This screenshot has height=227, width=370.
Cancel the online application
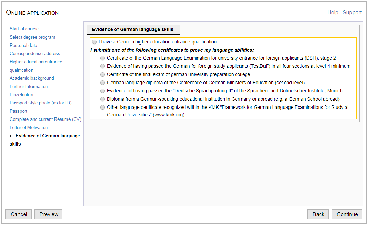point(18,214)
